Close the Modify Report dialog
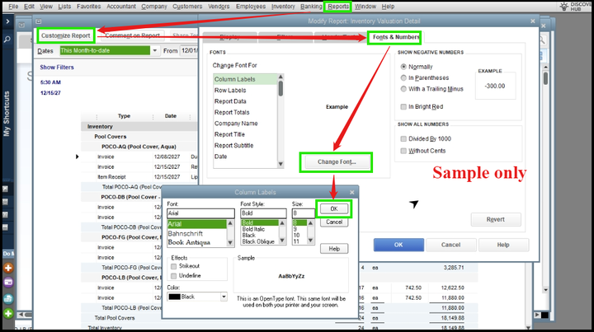 [533, 21]
